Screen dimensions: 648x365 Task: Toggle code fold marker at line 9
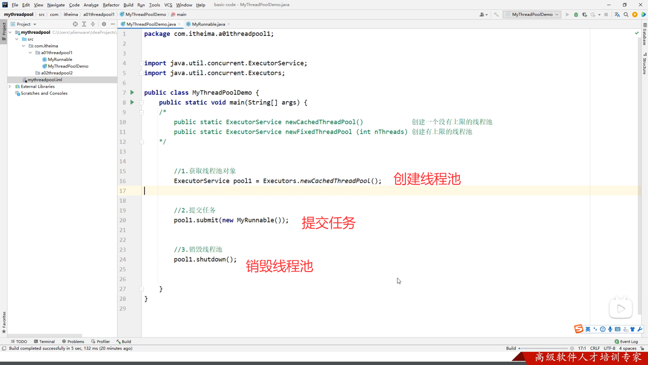[142, 112]
